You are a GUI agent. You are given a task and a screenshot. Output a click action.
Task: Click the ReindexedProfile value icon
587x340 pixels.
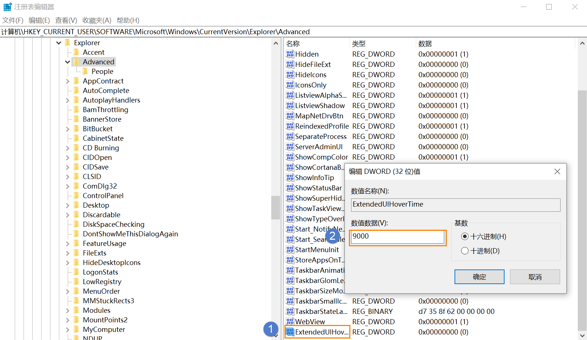click(x=290, y=126)
